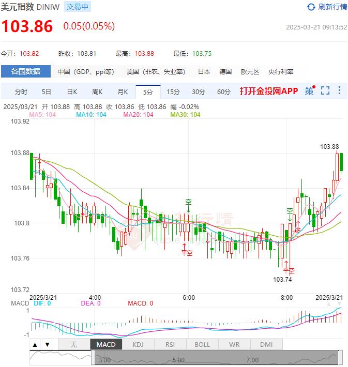Open 美国 (非农、失业率) data link
Image resolution: width=348 pixels, height=367 pixels.
coord(156,72)
